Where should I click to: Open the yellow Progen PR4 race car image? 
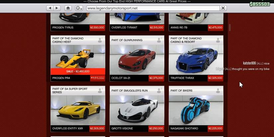[78, 57]
